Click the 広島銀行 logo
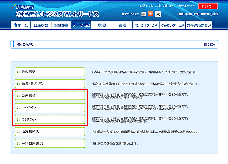The height and width of the screenshot is (164, 228). [22, 7]
